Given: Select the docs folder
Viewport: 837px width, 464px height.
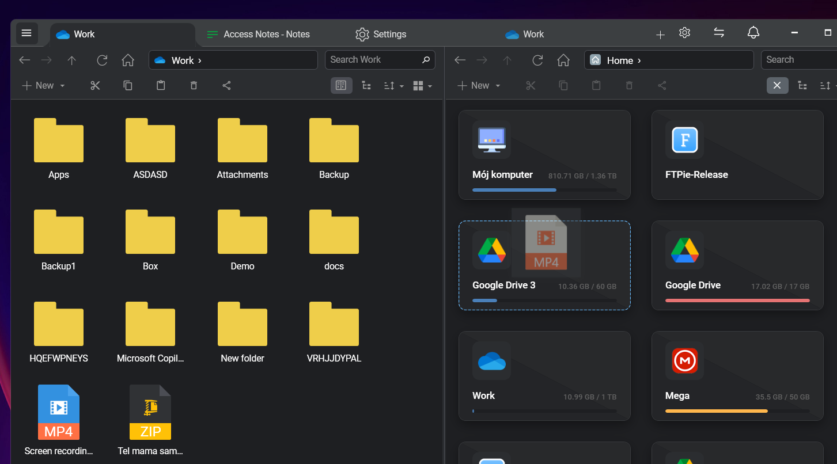Looking at the screenshot, I should tap(334, 240).
